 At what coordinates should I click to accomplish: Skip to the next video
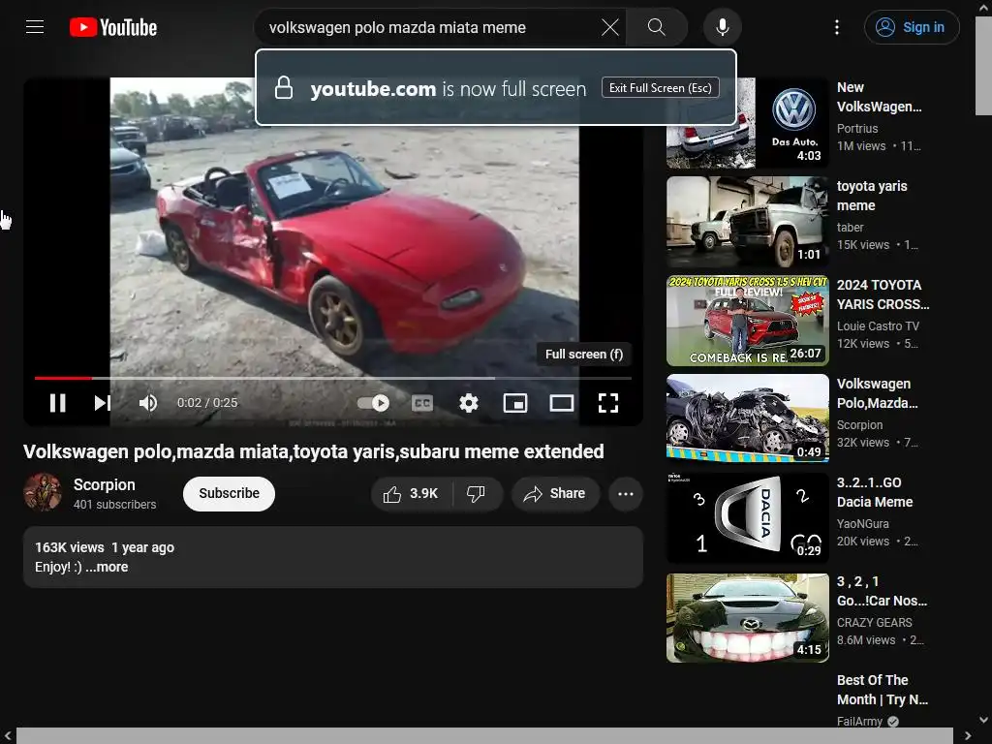(x=103, y=403)
